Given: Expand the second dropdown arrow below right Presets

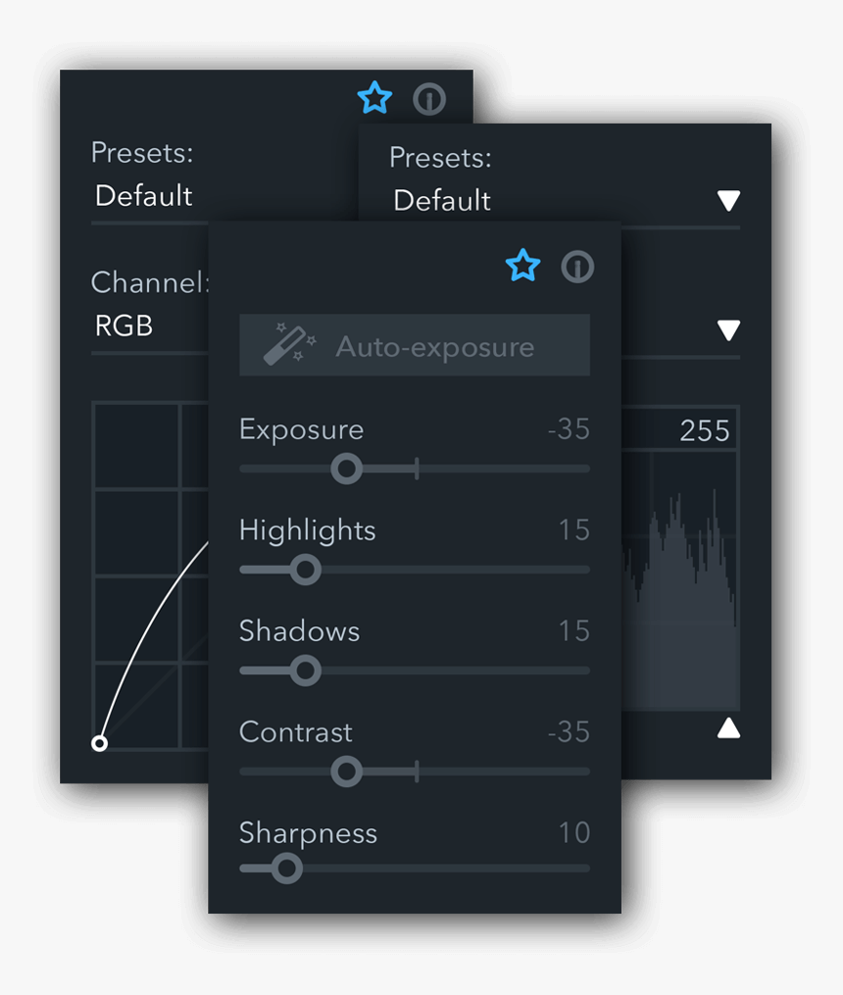Looking at the screenshot, I should pos(728,329).
